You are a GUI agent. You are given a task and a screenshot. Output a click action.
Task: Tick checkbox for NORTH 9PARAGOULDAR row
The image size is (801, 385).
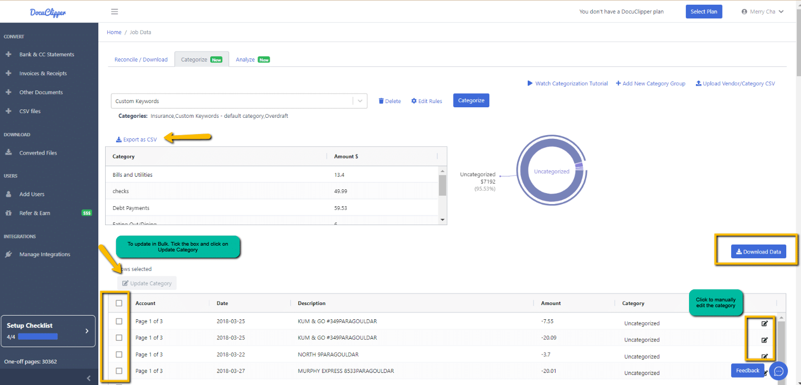pyautogui.click(x=119, y=354)
